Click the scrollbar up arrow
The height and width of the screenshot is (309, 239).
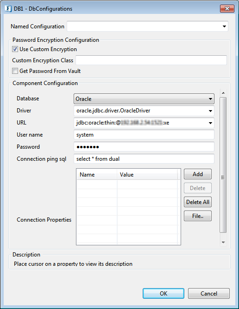(x=223, y=93)
